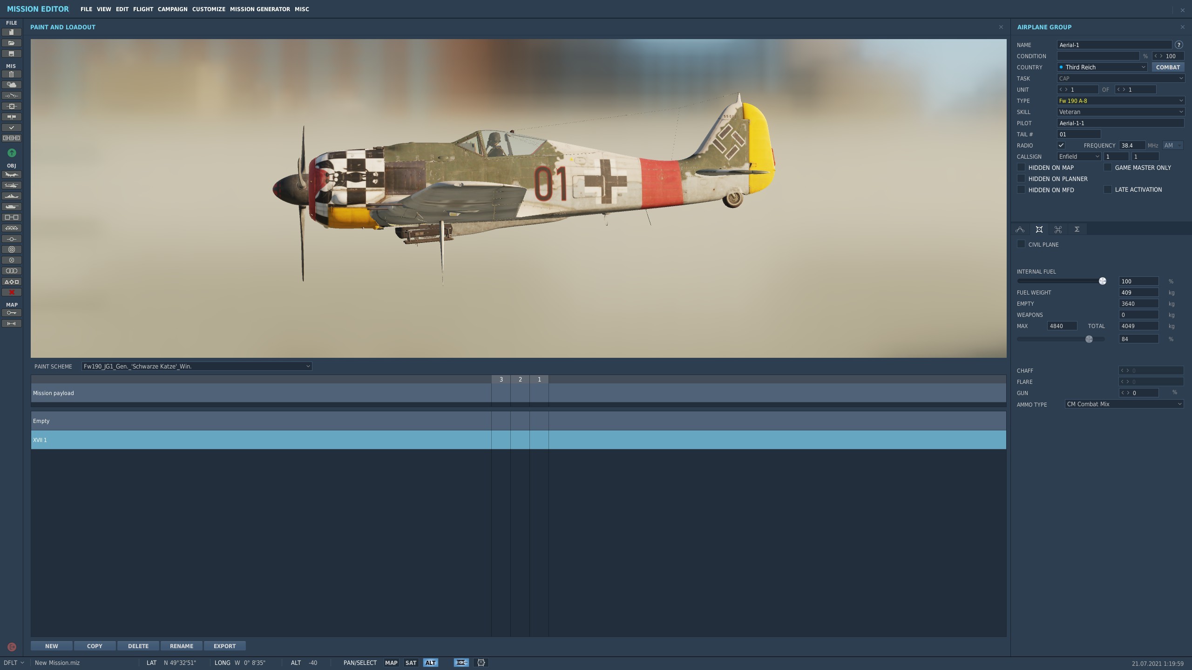
Task: Click the COMBAT button
Action: click(x=1168, y=67)
